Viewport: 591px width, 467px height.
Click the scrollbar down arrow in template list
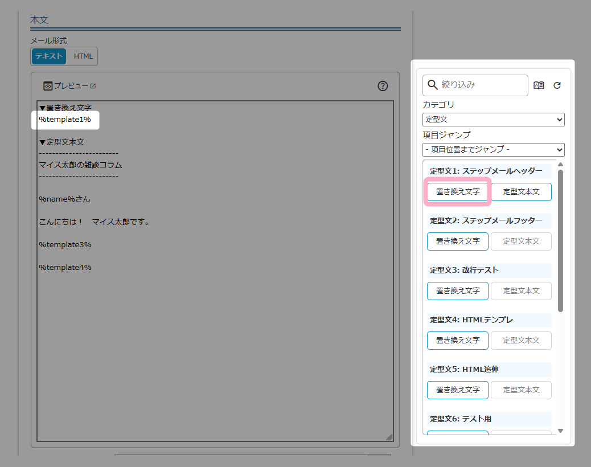[560, 431]
